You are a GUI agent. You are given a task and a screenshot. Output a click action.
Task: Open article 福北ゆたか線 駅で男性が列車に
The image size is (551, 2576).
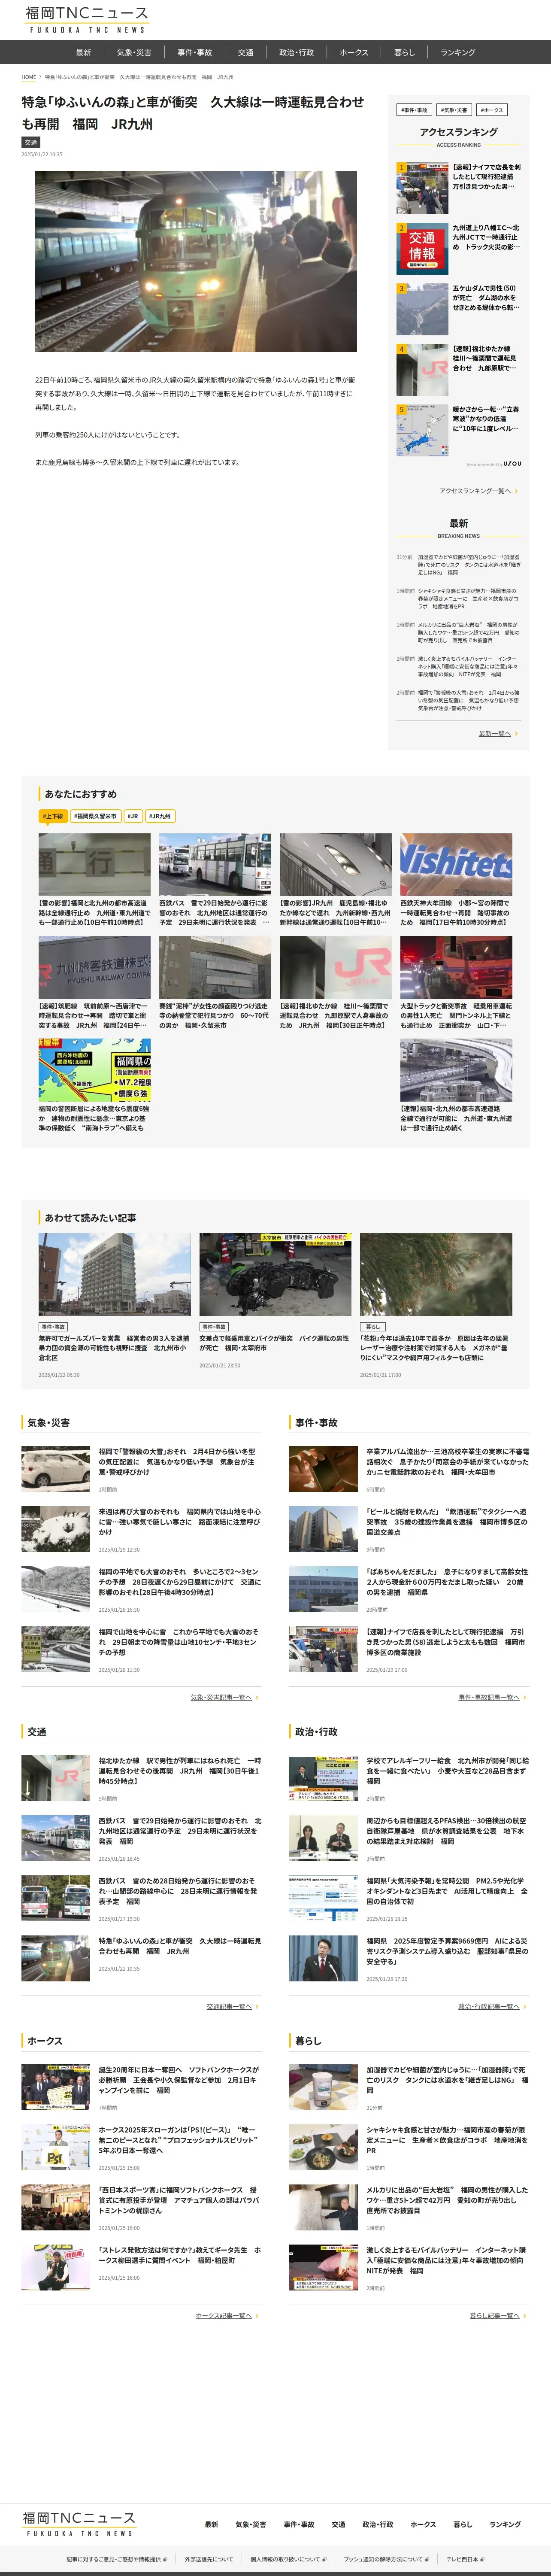[x=141, y=1777]
